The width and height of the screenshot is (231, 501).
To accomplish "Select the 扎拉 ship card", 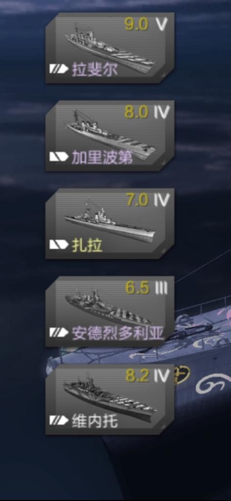I will pos(110,224).
